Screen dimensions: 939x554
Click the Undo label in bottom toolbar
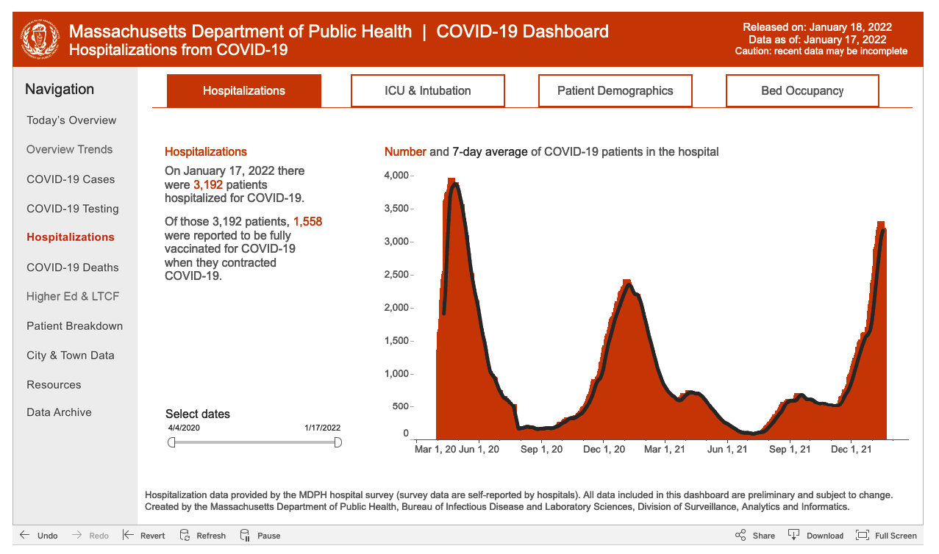click(48, 536)
